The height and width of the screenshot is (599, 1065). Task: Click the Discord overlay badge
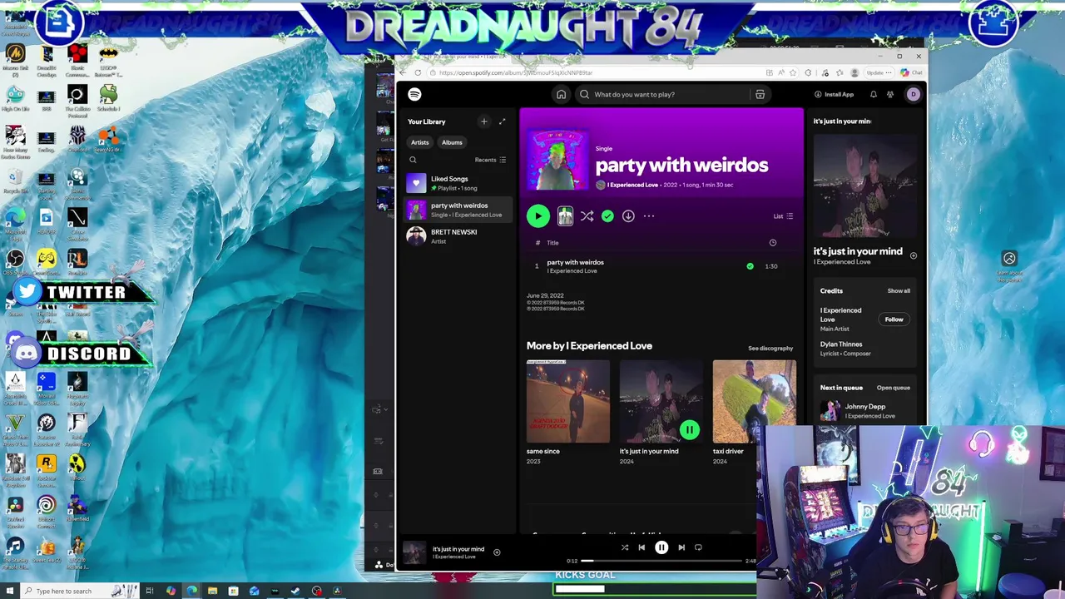82,354
